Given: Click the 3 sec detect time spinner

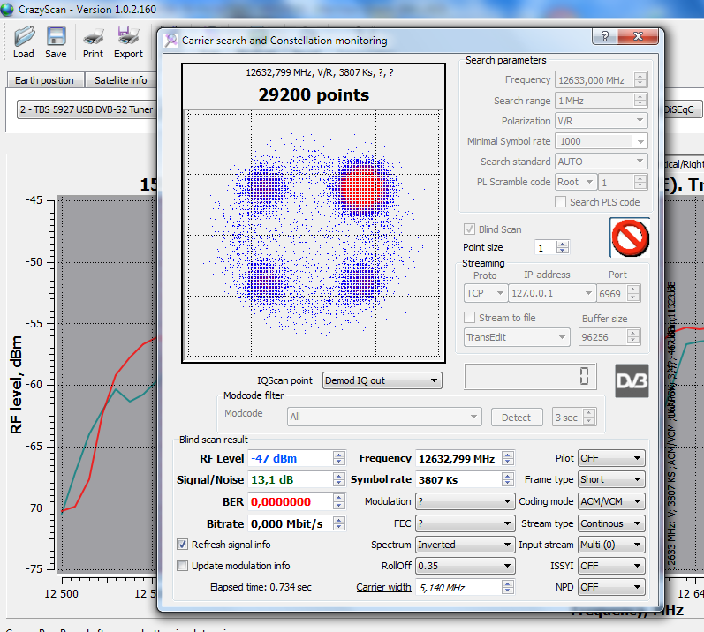Looking at the screenshot, I should click(x=574, y=418).
